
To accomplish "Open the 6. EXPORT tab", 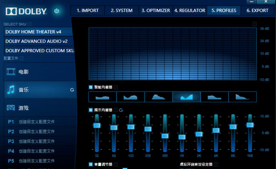I will click(257, 11).
